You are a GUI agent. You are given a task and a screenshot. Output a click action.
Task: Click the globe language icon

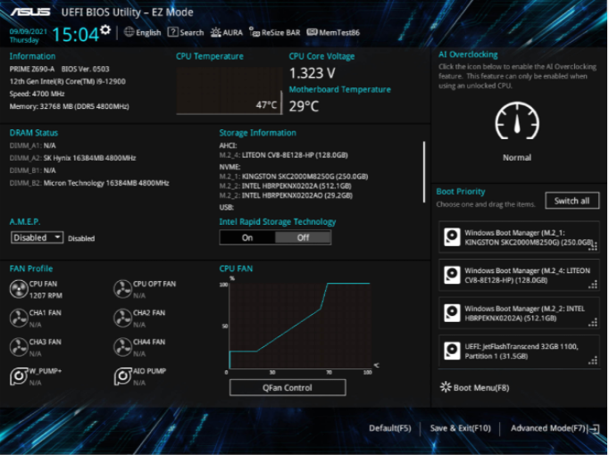129,32
